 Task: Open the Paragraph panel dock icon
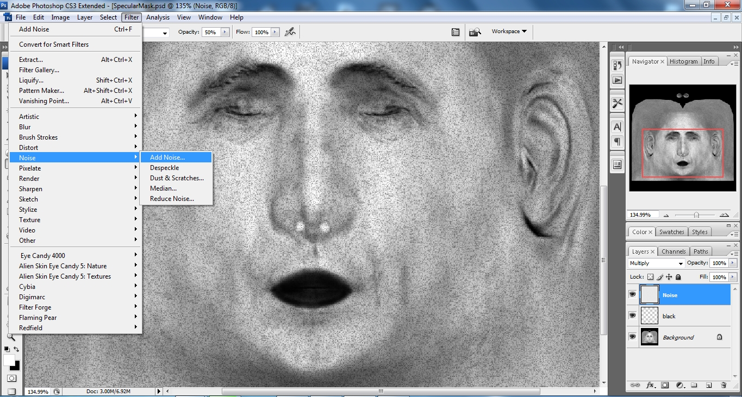pos(618,142)
